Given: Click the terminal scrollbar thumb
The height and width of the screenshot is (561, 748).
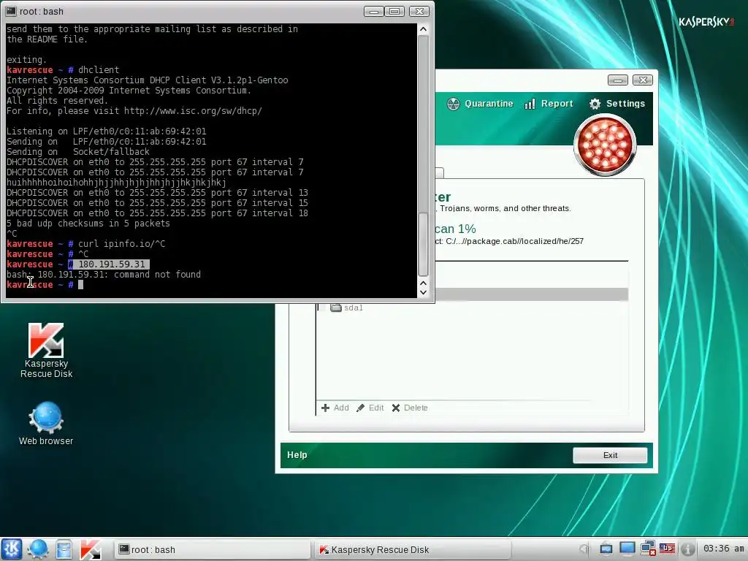Looking at the screenshot, I should pyautogui.click(x=423, y=244).
